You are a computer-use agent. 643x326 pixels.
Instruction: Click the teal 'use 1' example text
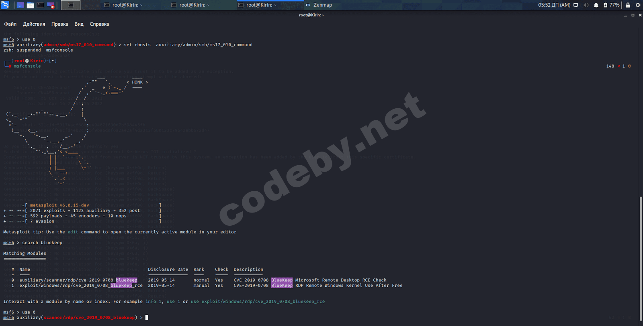(173, 302)
